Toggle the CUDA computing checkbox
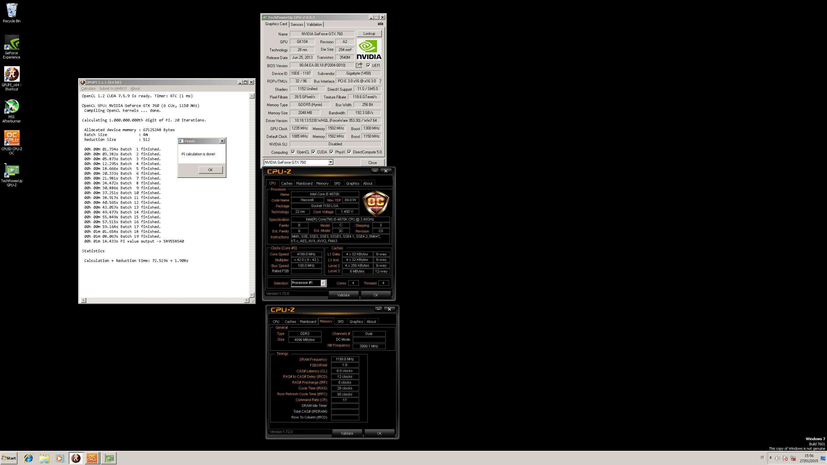 pyautogui.click(x=313, y=152)
